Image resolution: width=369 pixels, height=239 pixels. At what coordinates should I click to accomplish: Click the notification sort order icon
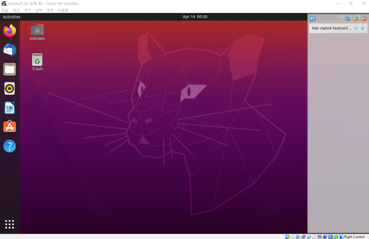tap(348, 19)
